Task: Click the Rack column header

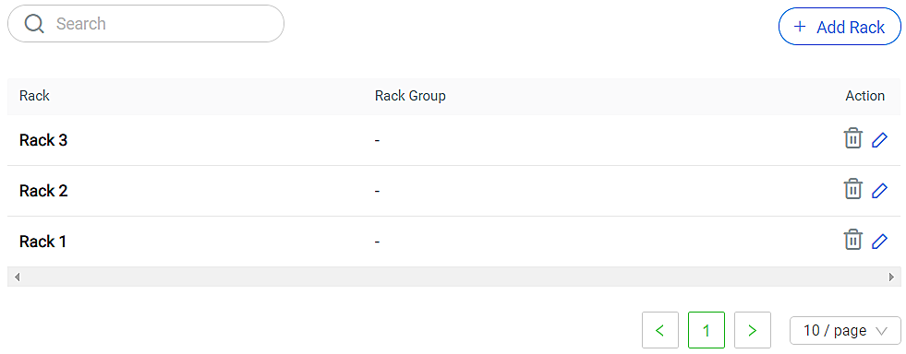Action: [35, 96]
